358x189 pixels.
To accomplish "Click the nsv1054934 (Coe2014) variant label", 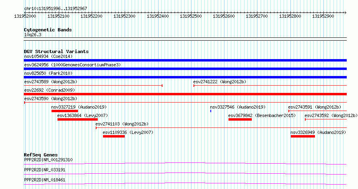I will click(x=48, y=56).
